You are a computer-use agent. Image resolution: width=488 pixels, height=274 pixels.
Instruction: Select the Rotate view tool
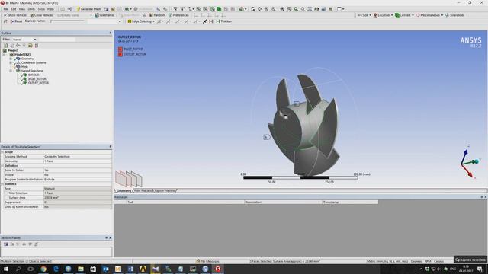[252, 9]
